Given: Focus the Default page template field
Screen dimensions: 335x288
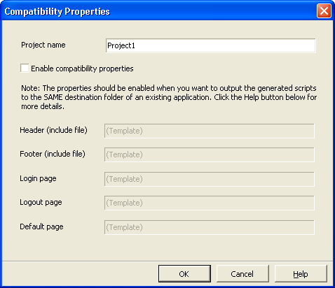Looking at the screenshot, I should pyautogui.click(x=210, y=227).
